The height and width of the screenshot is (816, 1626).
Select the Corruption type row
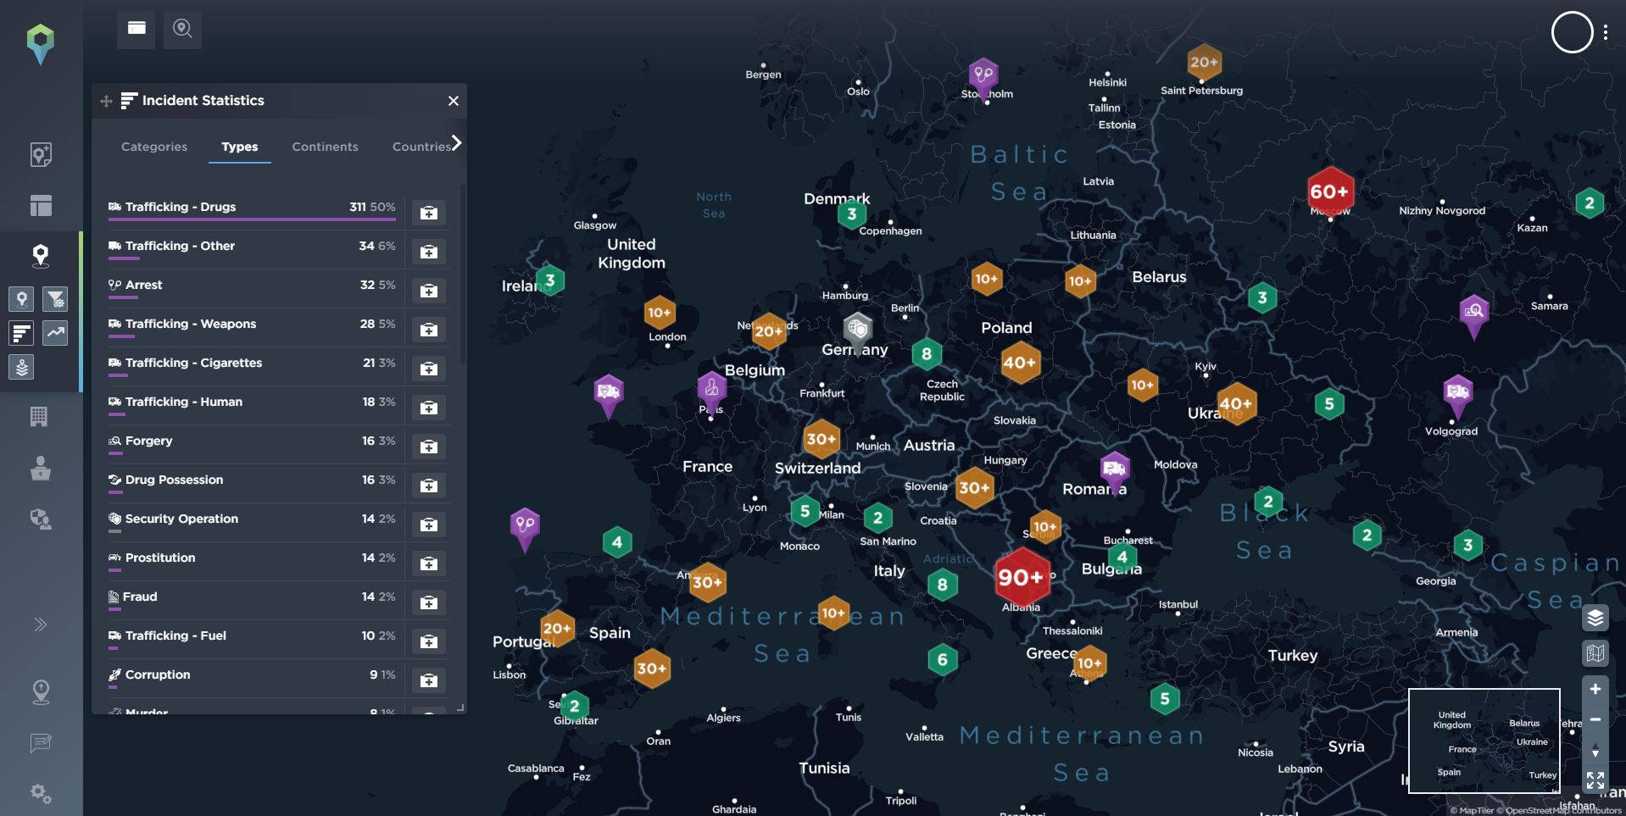[x=252, y=678]
